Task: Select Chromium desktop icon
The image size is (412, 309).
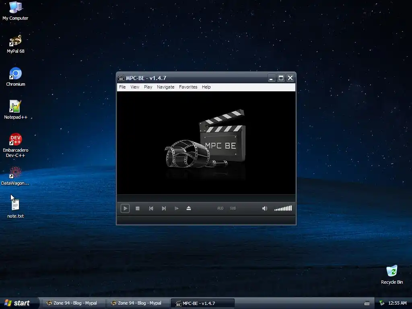Action: click(16, 77)
